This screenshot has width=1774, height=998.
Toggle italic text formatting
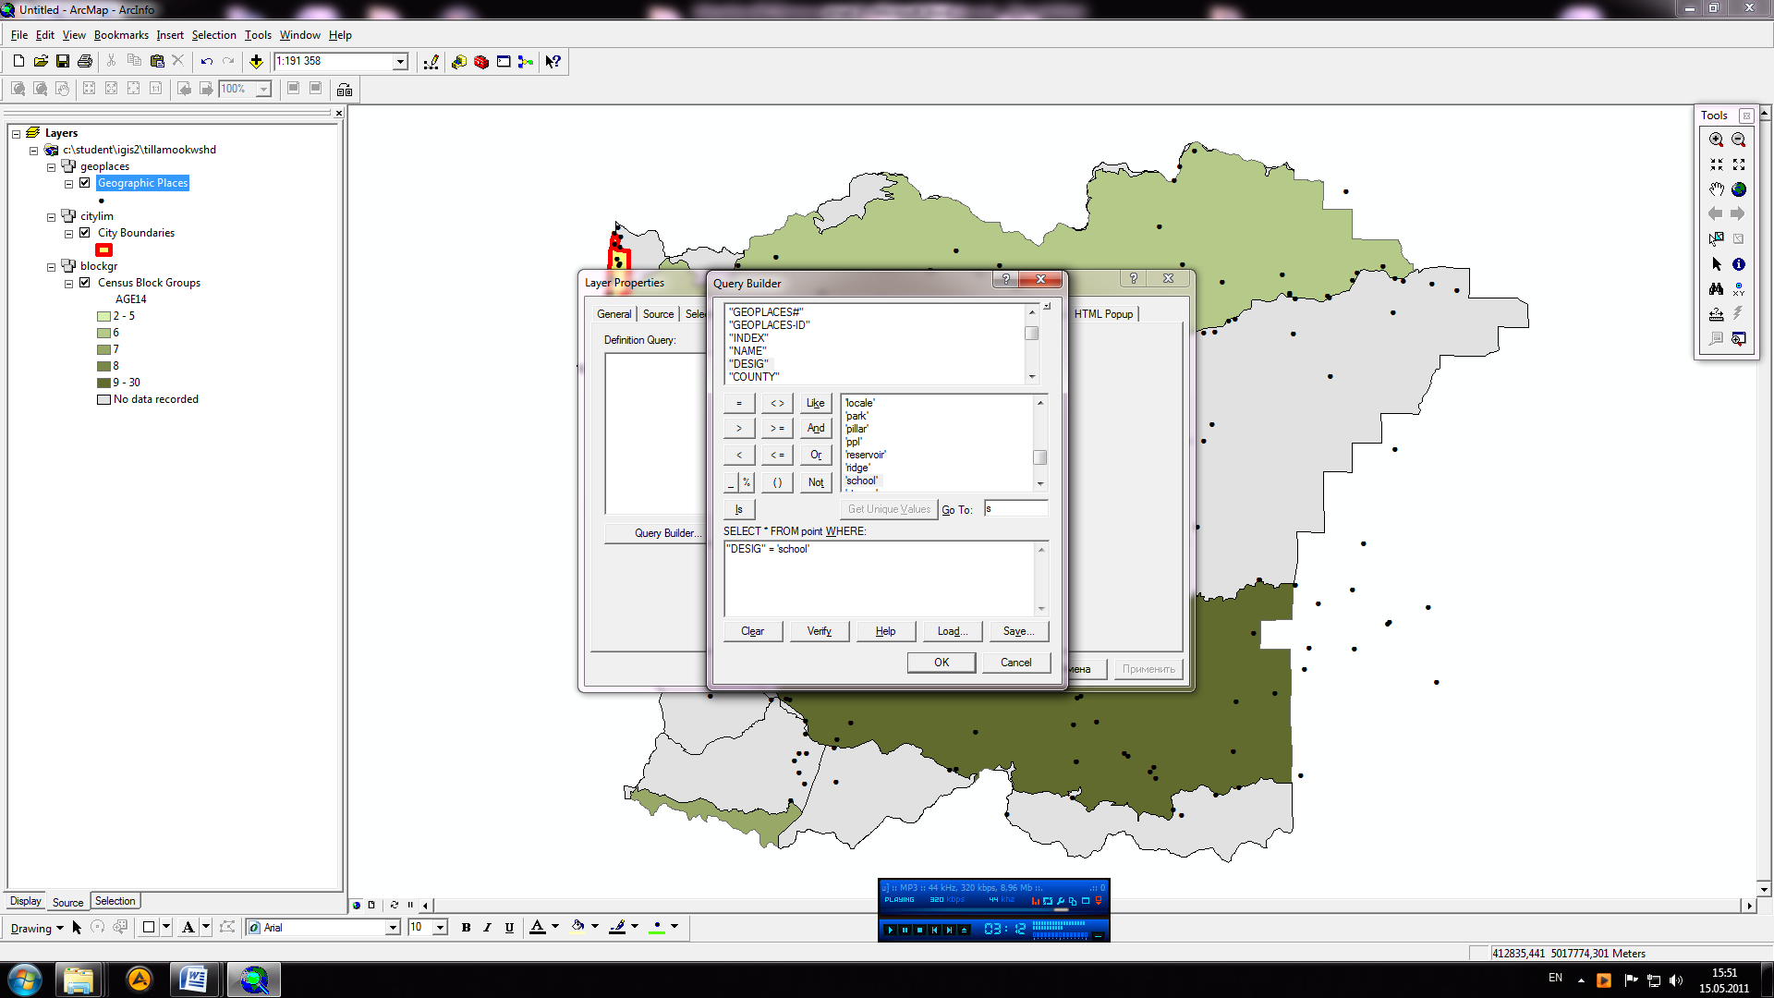pos(487,928)
